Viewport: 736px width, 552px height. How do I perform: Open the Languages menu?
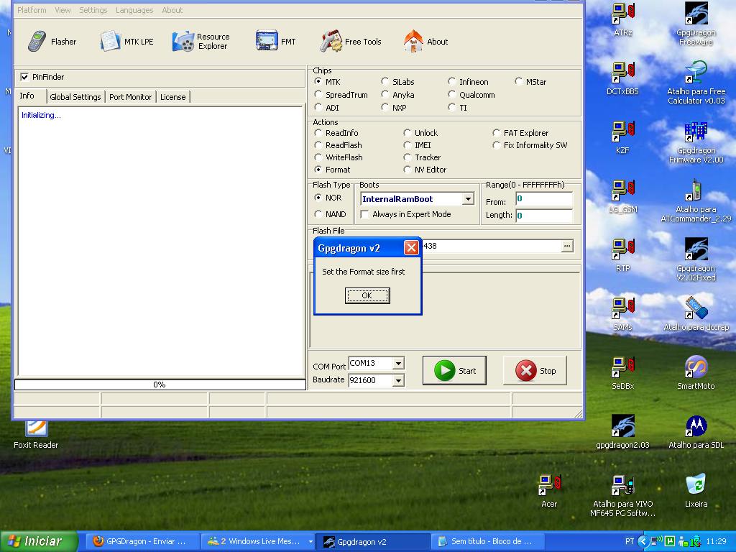coord(134,10)
